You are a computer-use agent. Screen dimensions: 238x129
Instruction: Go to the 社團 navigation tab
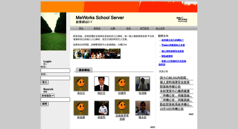113,28
